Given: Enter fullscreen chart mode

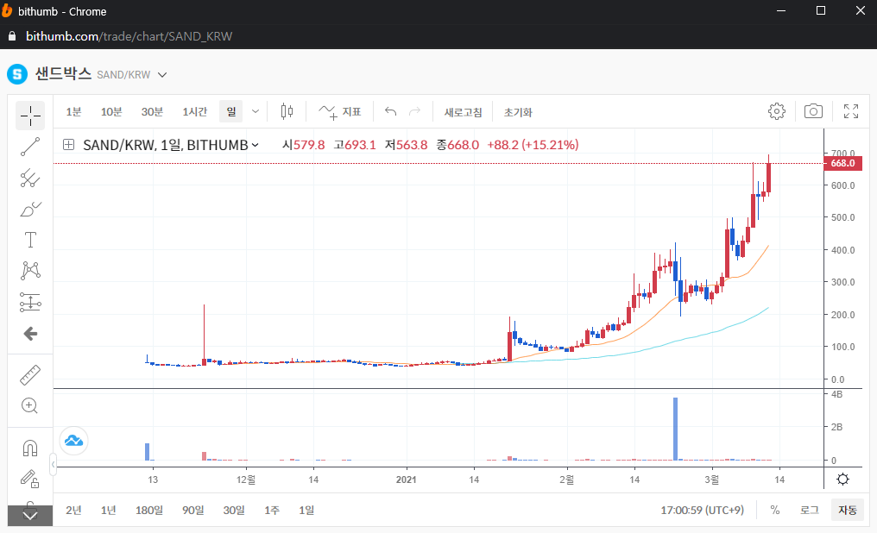Looking at the screenshot, I should pyautogui.click(x=851, y=111).
